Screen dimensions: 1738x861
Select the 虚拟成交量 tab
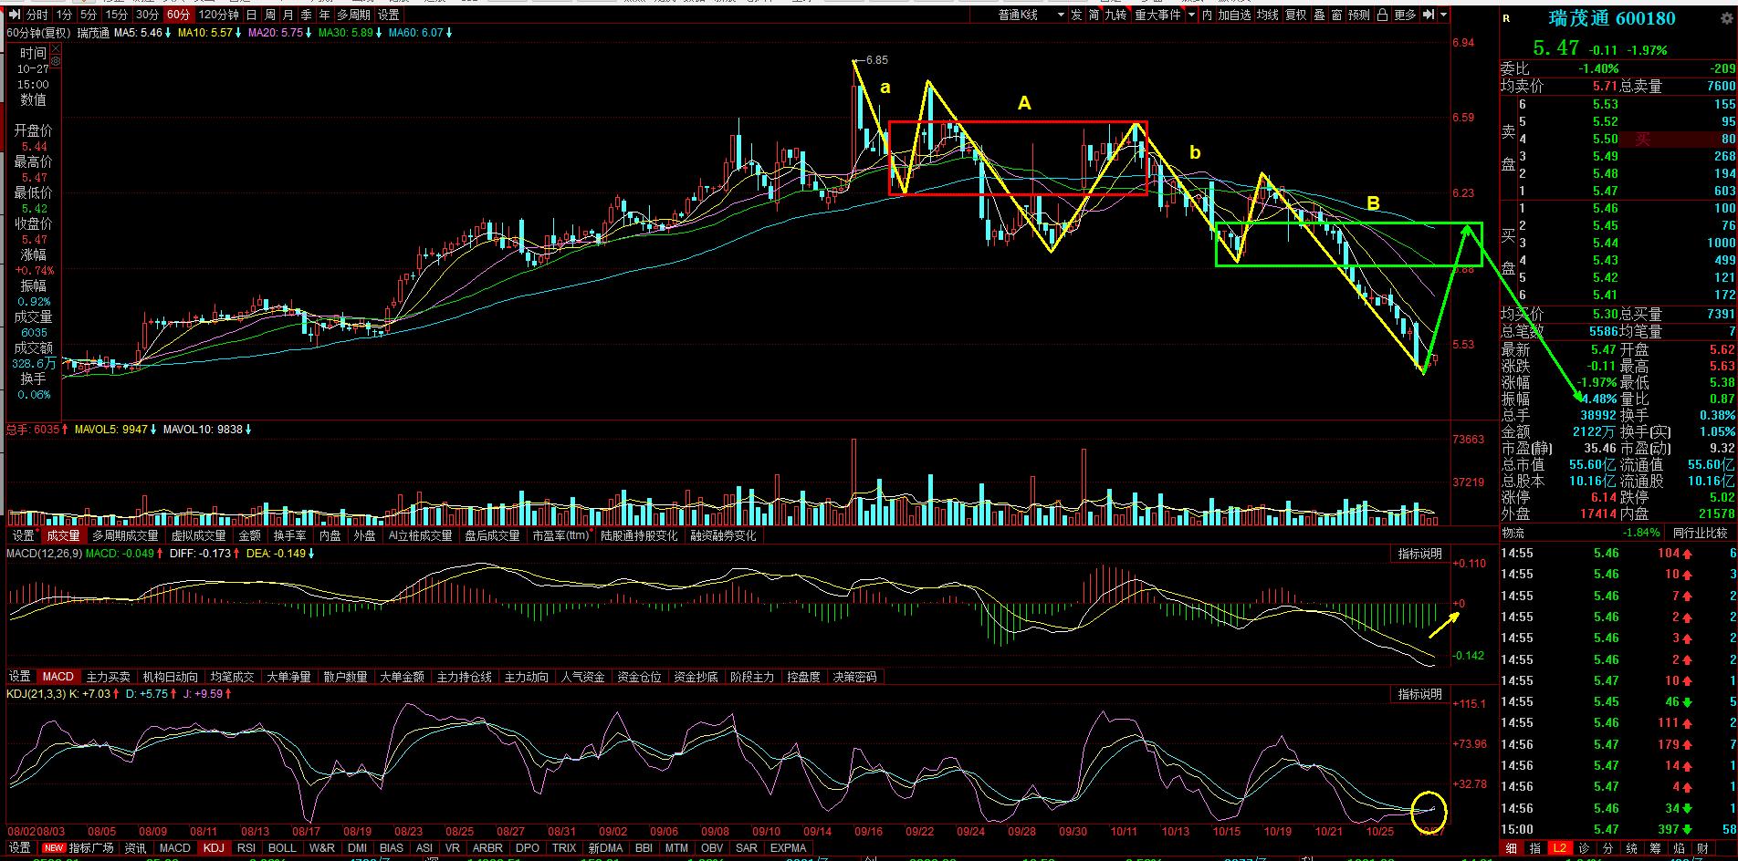point(198,535)
